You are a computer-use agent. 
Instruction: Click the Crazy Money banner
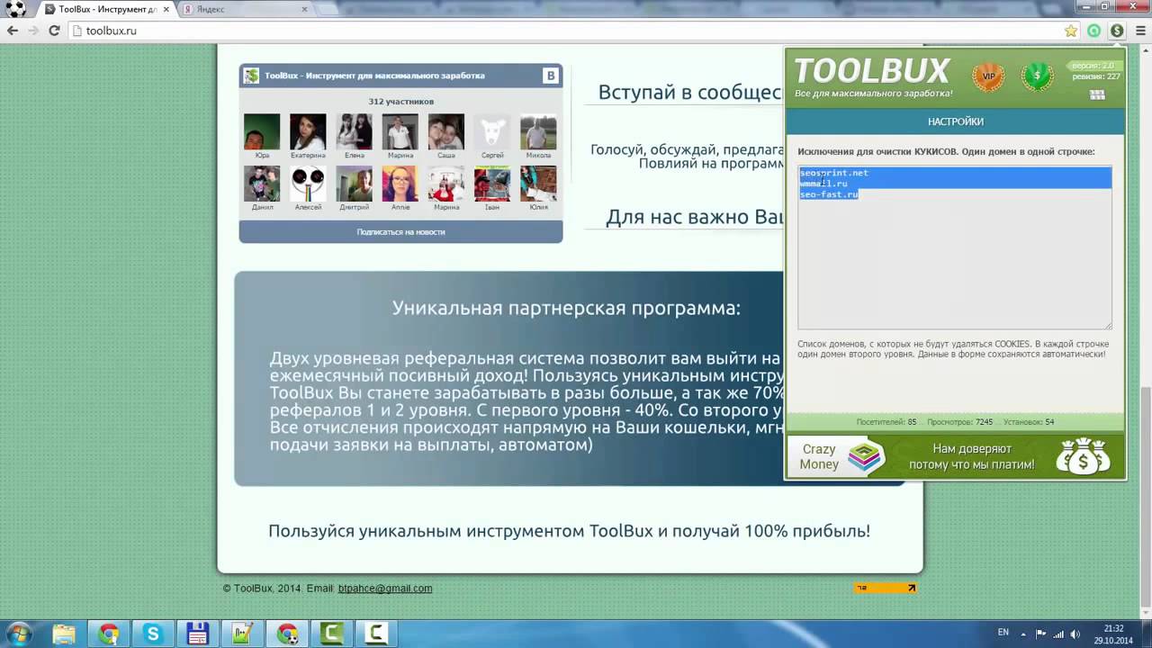(838, 457)
